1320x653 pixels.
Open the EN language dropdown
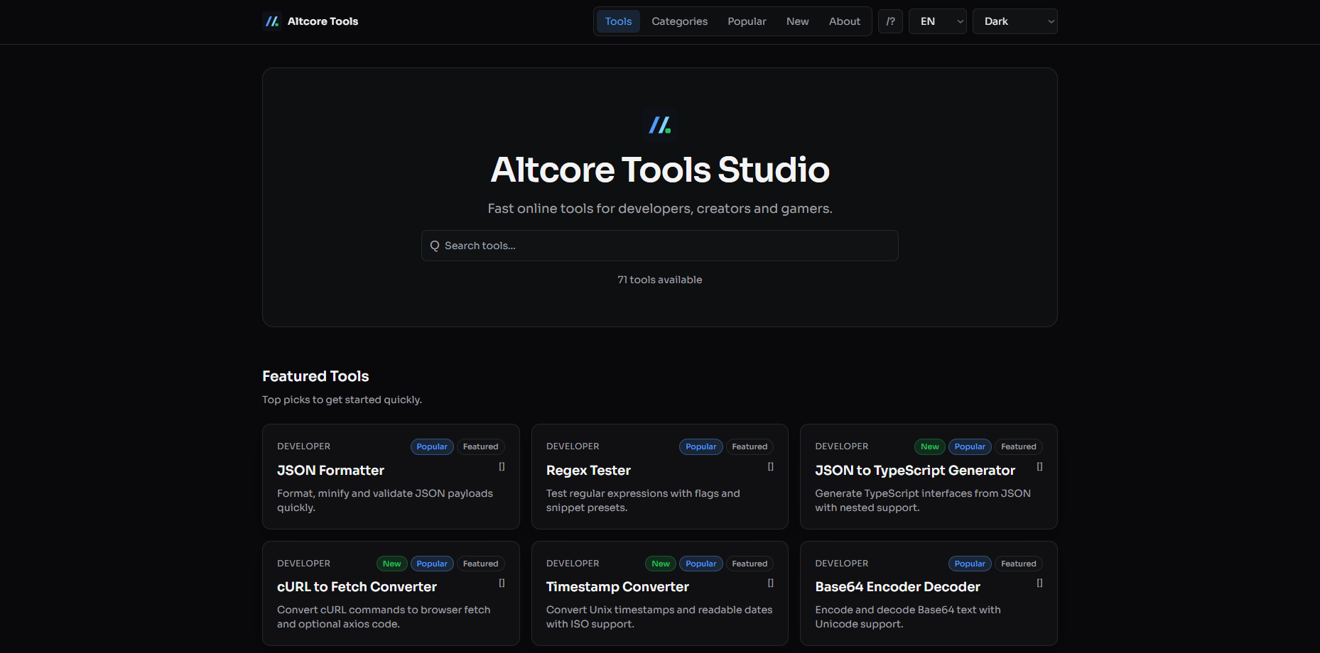click(937, 21)
